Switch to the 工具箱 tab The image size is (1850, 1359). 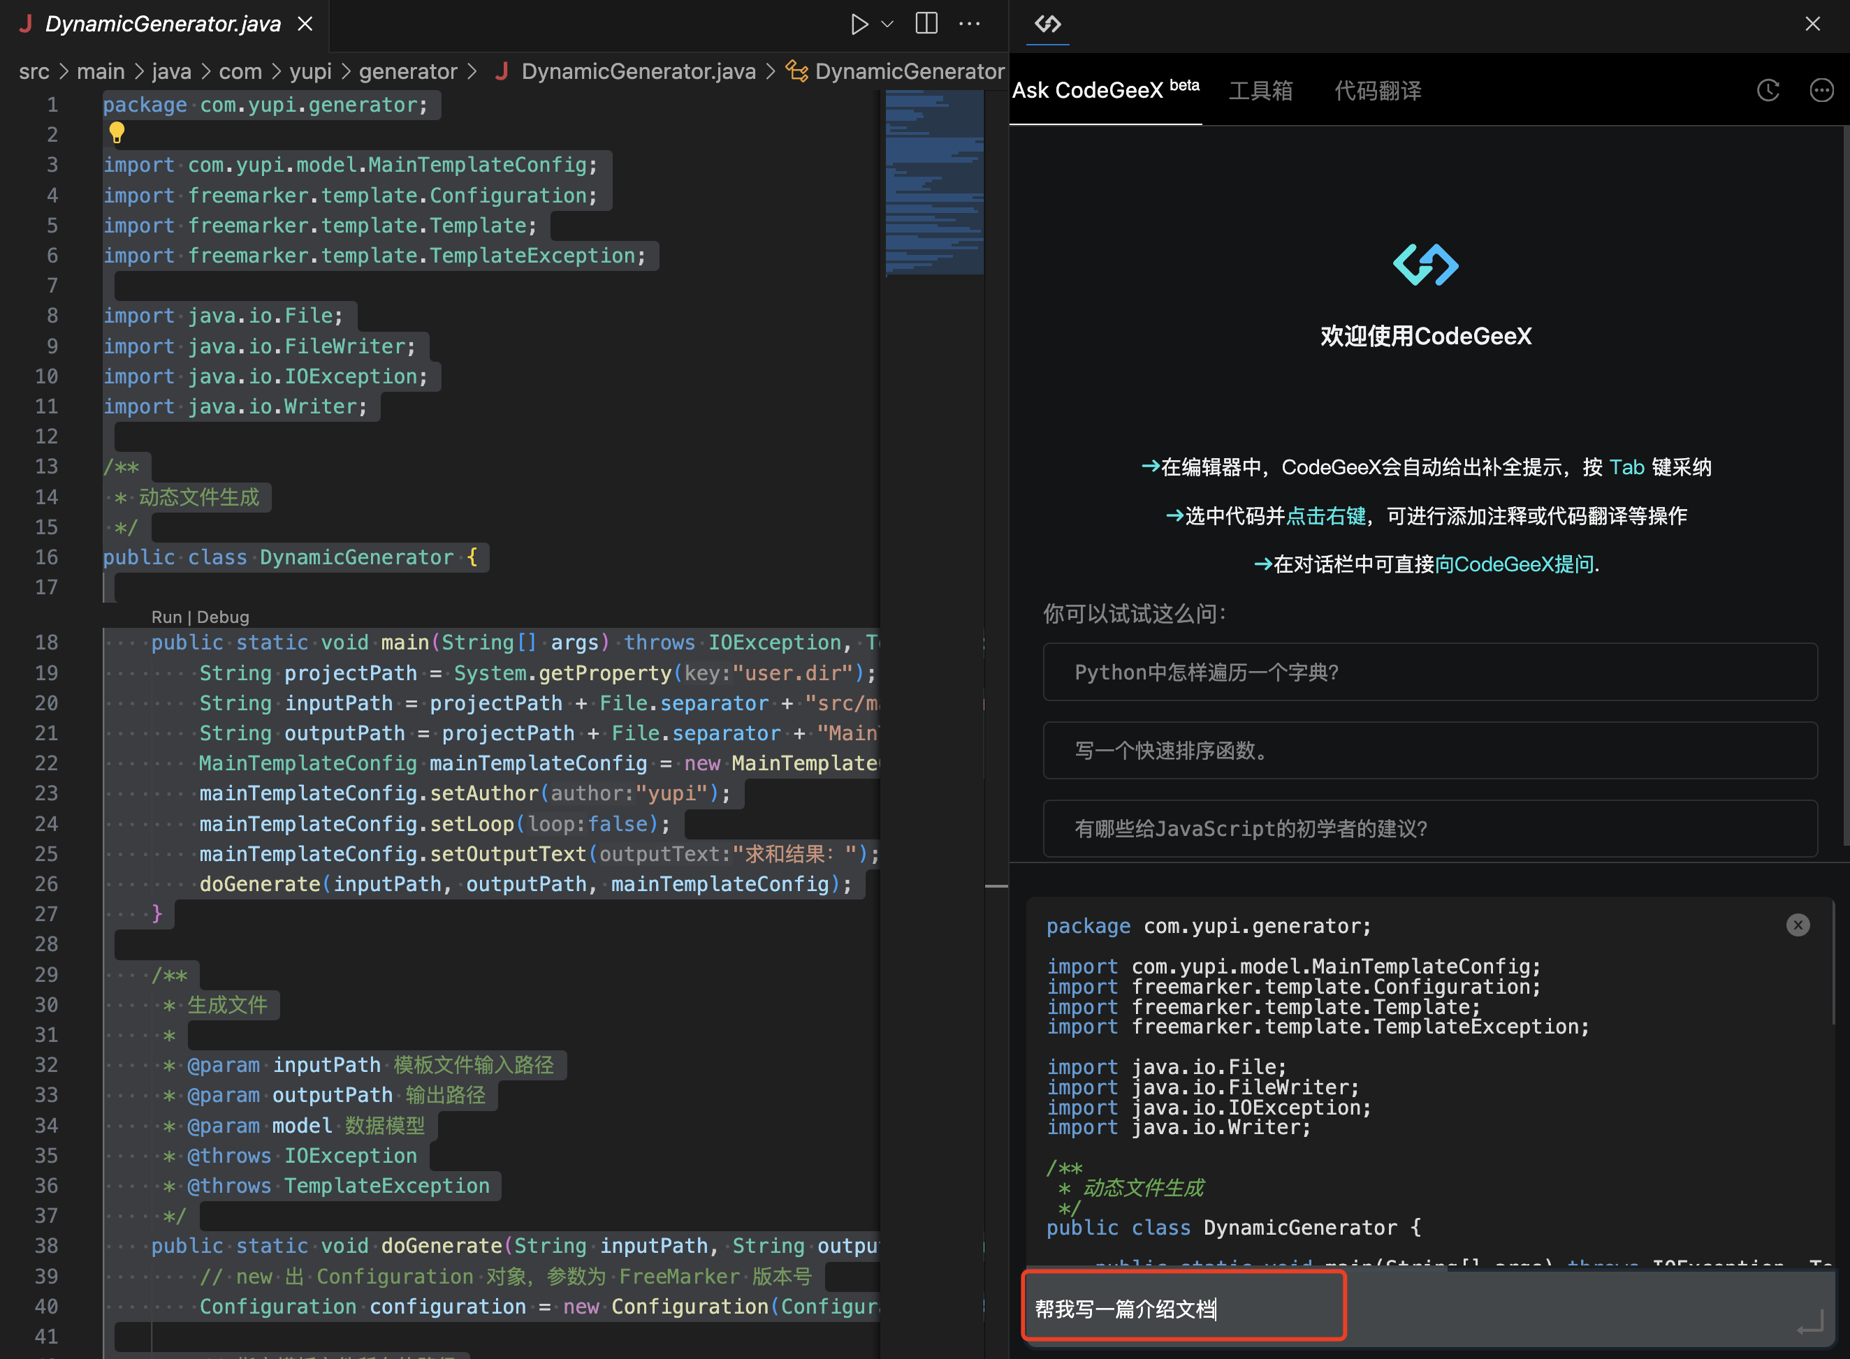point(1260,89)
